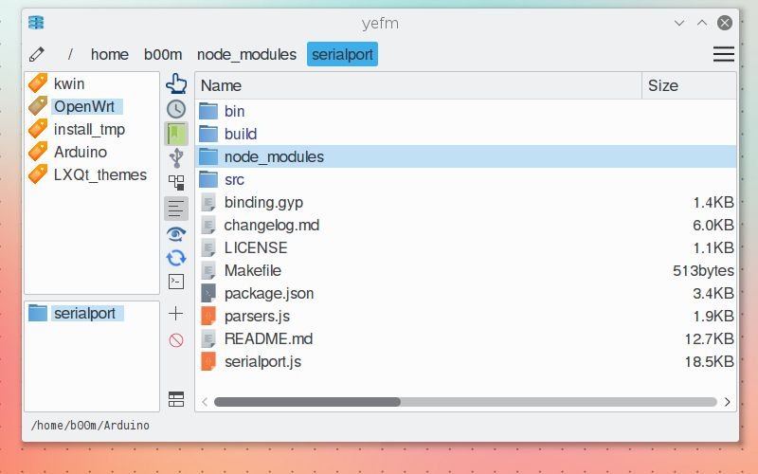Click the status bar path /home/b00m/Arduino
The image size is (758, 474).
click(x=90, y=425)
